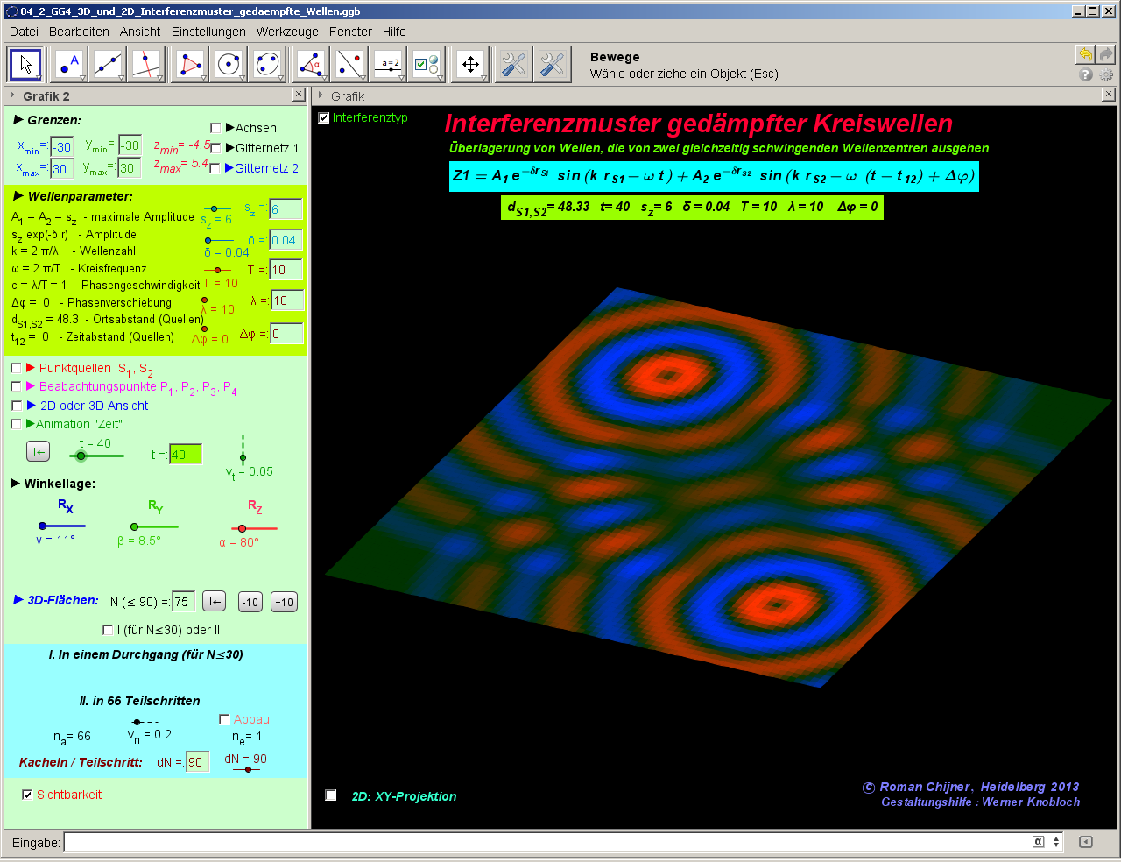Enable the Punktquellen S1, S2 checkbox
This screenshot has width=1121, height=862.
click(16, 368)
